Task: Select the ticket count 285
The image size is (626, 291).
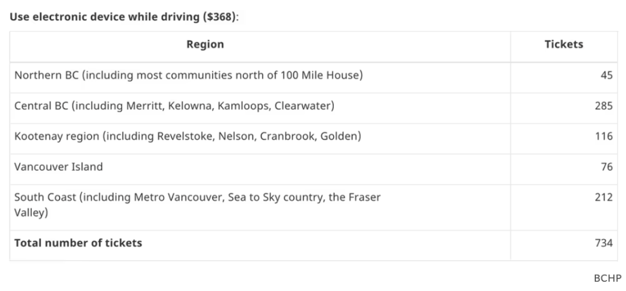Action: (603, 106)
